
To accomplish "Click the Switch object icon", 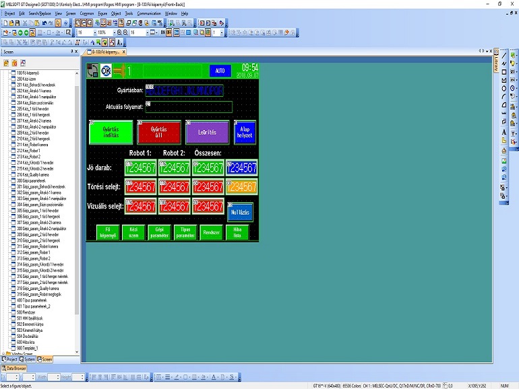I will pyautogui.click(x=512, y=55).
